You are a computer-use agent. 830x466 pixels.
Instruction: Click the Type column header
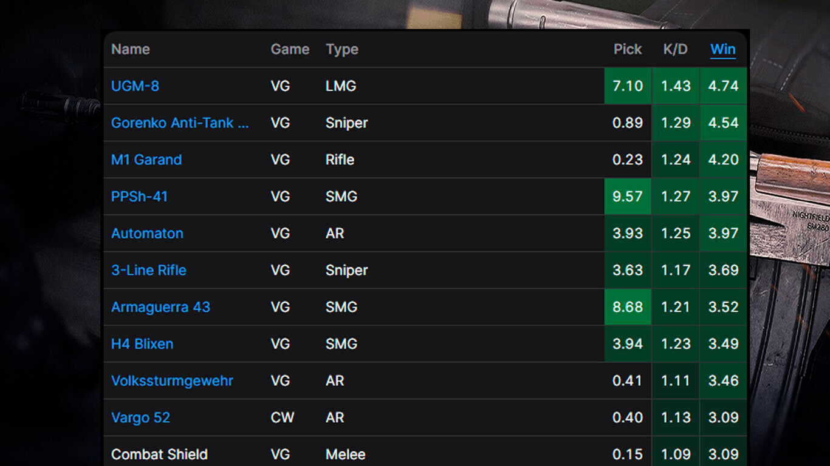tap(342, 49)
